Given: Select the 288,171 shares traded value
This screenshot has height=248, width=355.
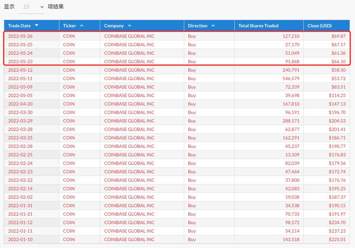Looking at the screenshot, I should coord(290,121).
